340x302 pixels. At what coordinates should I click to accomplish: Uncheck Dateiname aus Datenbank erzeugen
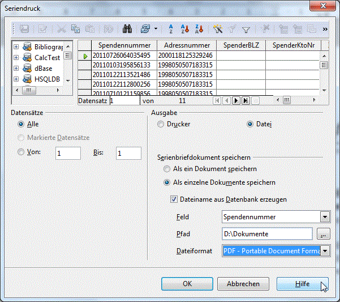pos(174,199)
